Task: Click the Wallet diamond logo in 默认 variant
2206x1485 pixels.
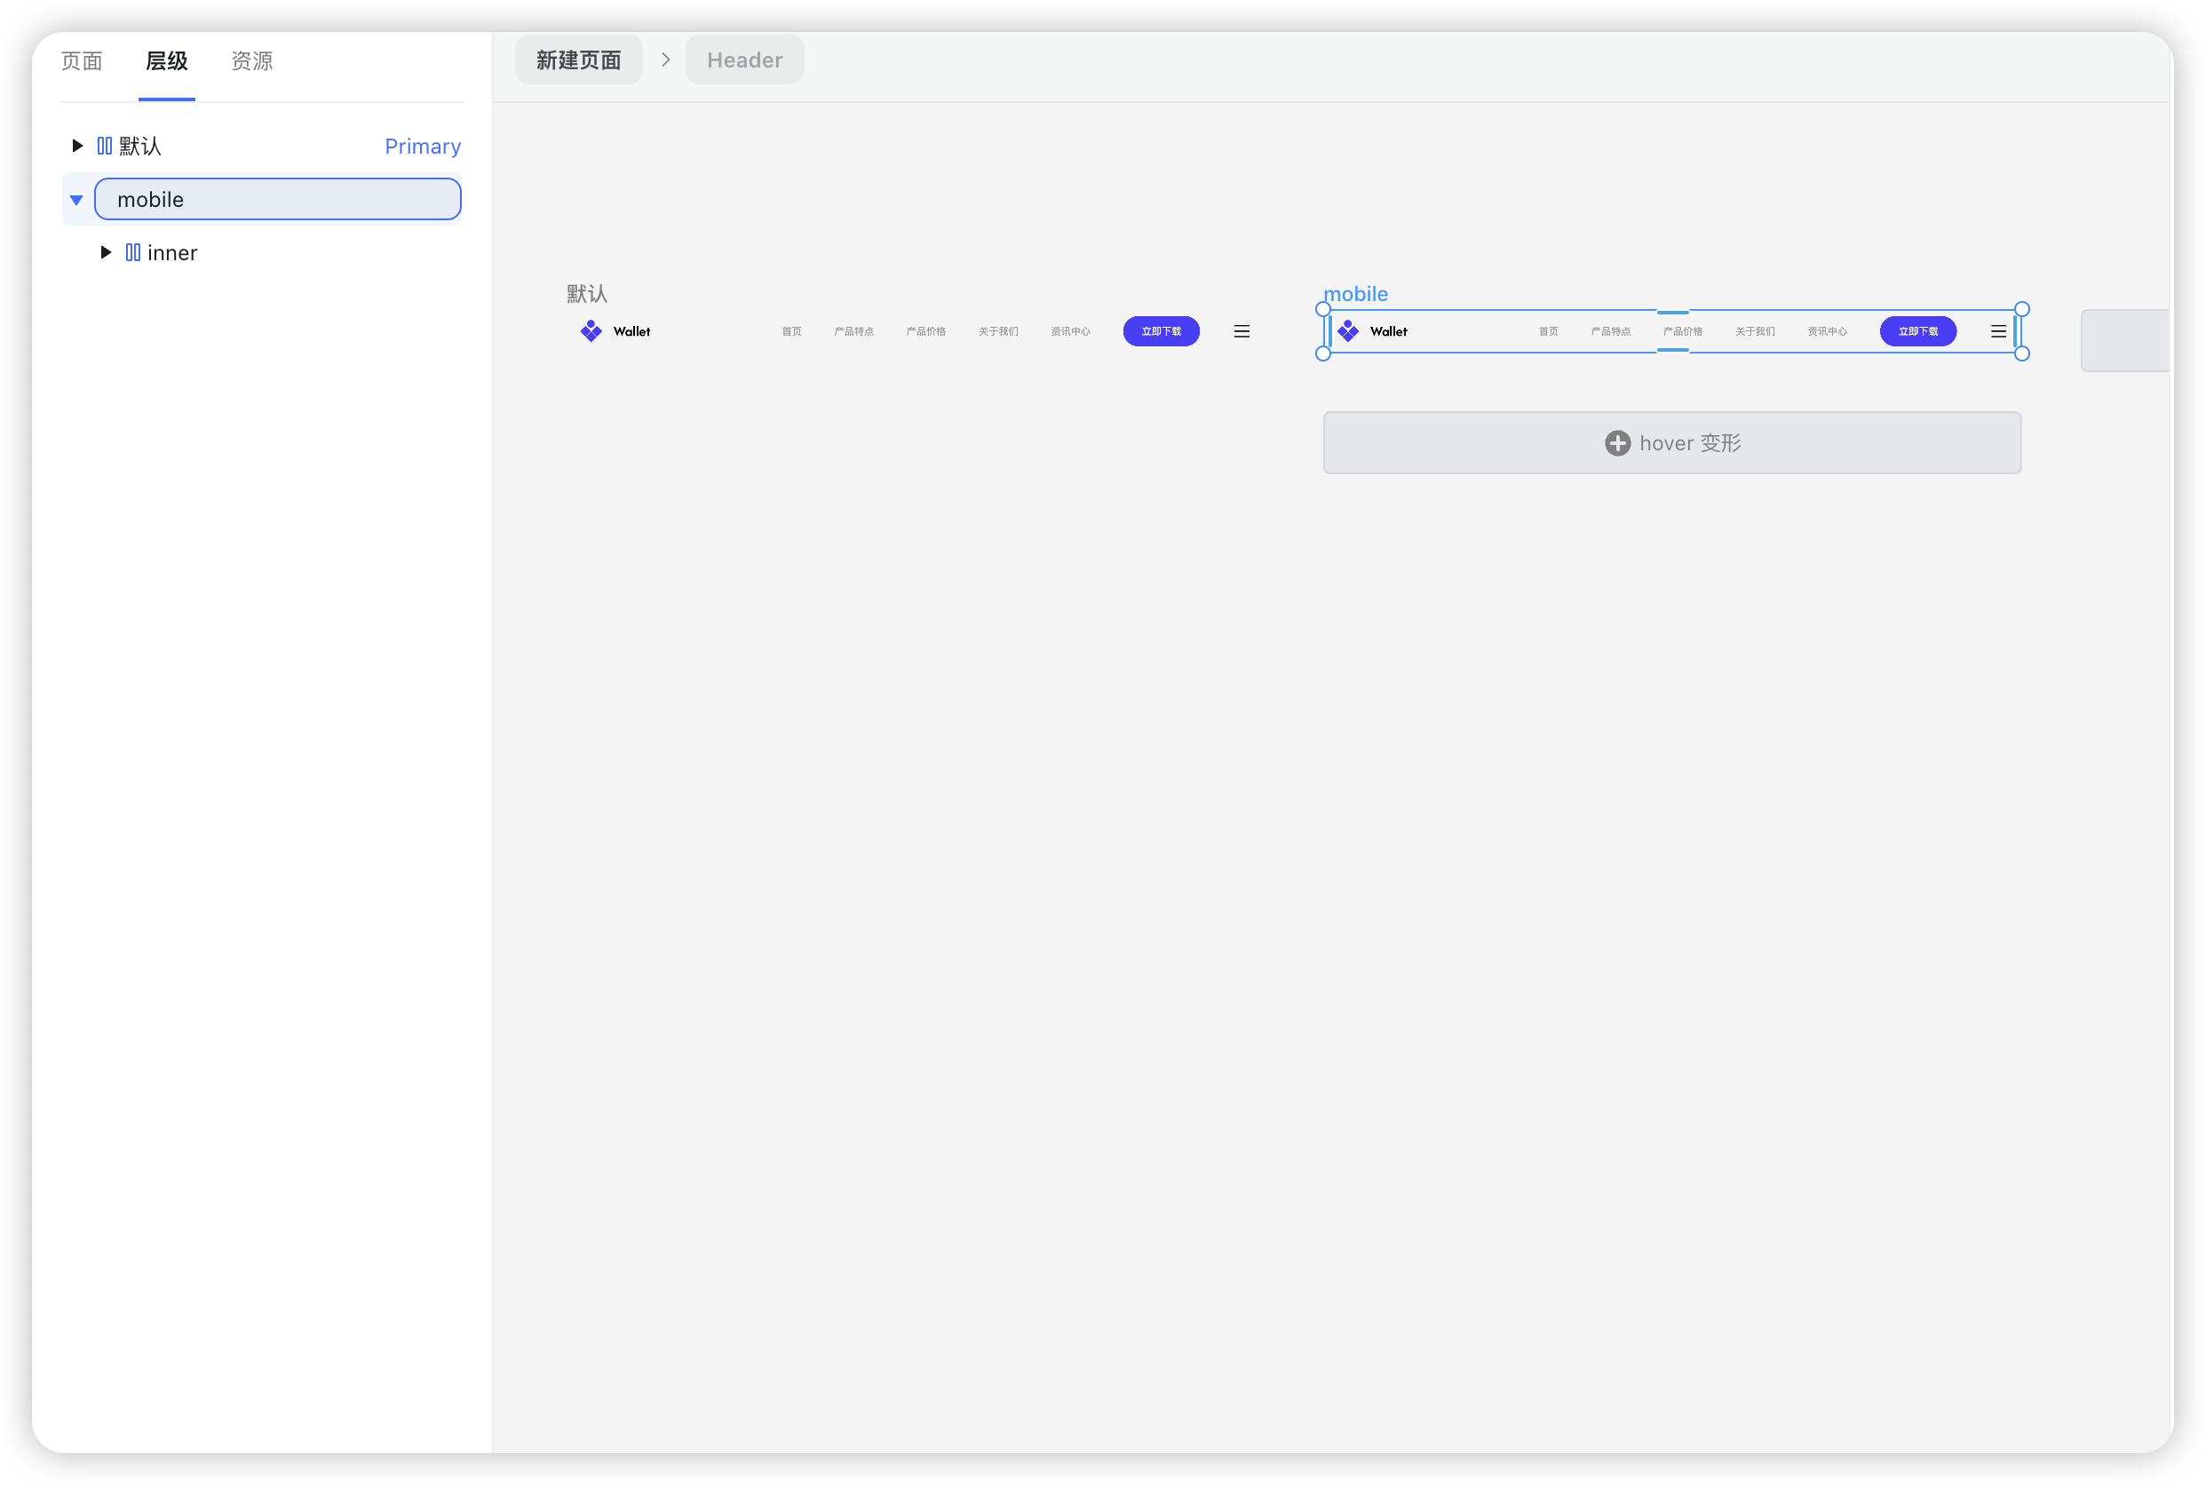Action: [591, 330]
